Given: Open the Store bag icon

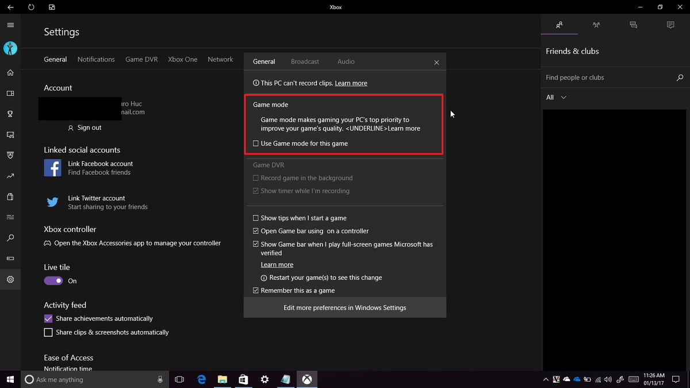Looking at the screenshot, I should click(x=10, y=196).
